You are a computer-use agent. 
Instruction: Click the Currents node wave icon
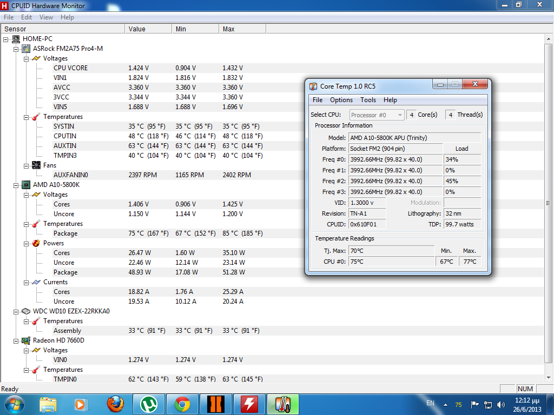[x=36, y=282]
